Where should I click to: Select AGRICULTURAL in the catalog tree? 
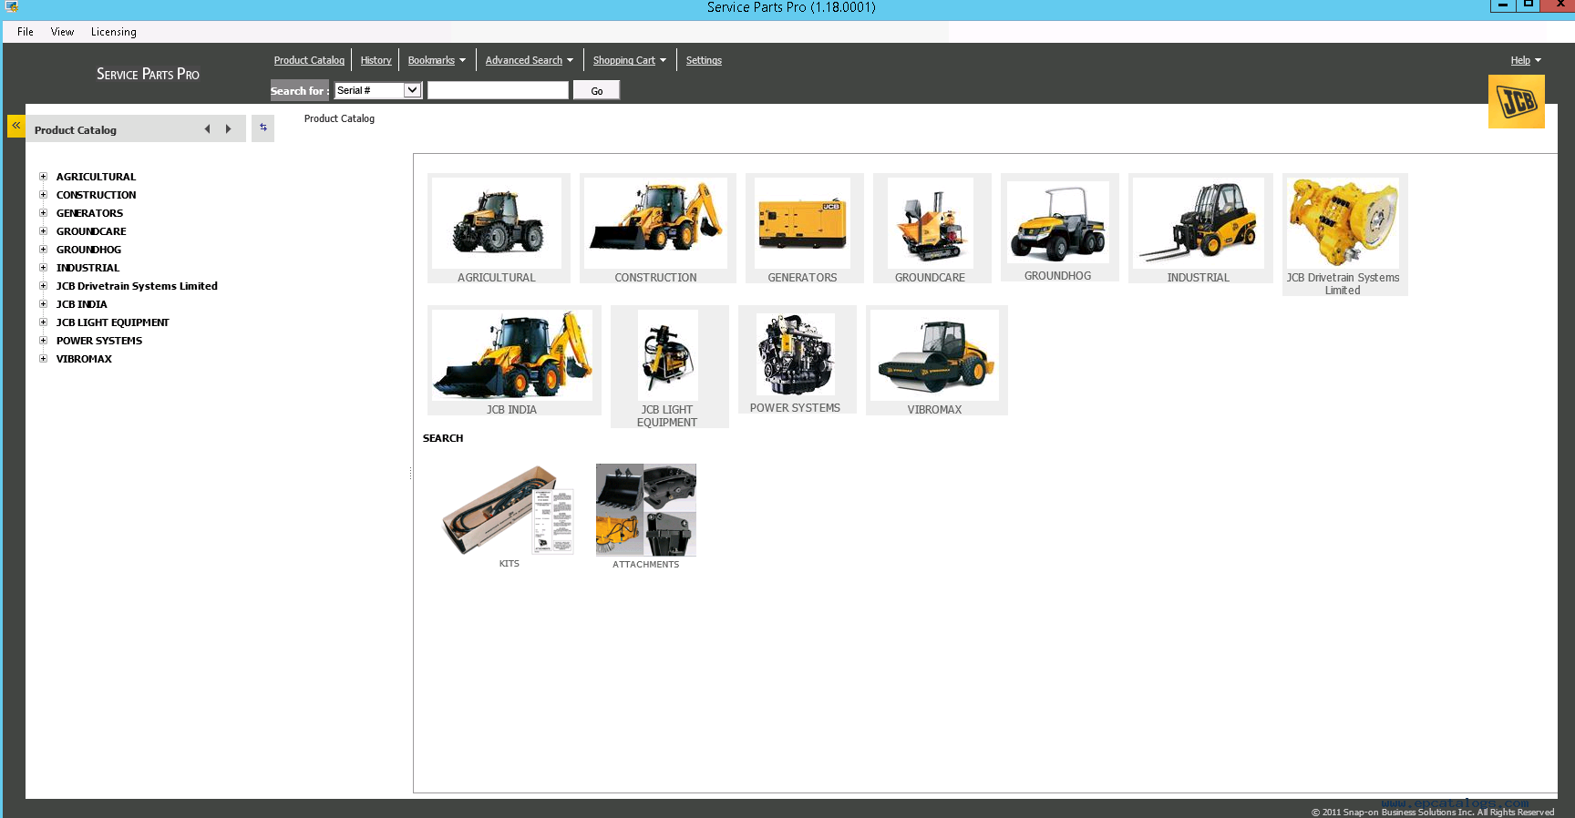point(96,177)
